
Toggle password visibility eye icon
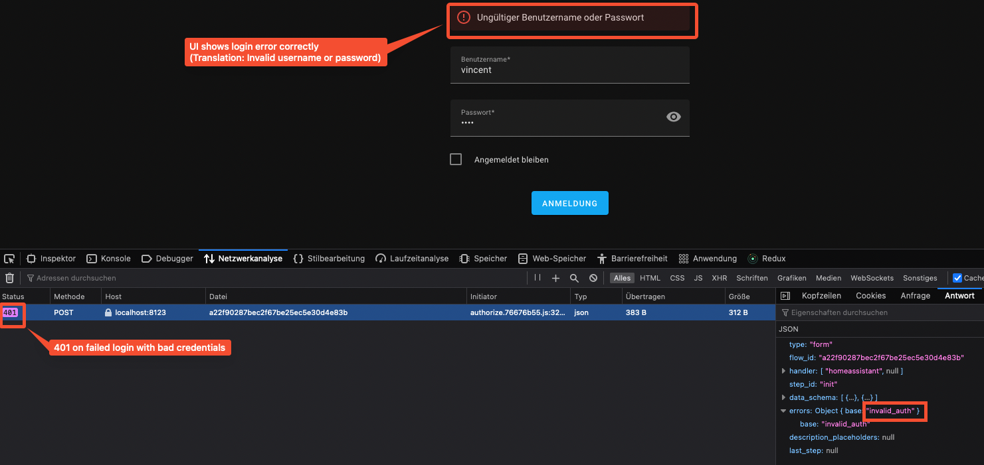coord(674,117)
